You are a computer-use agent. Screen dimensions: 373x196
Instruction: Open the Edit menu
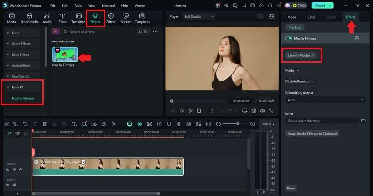click(64, 5)
